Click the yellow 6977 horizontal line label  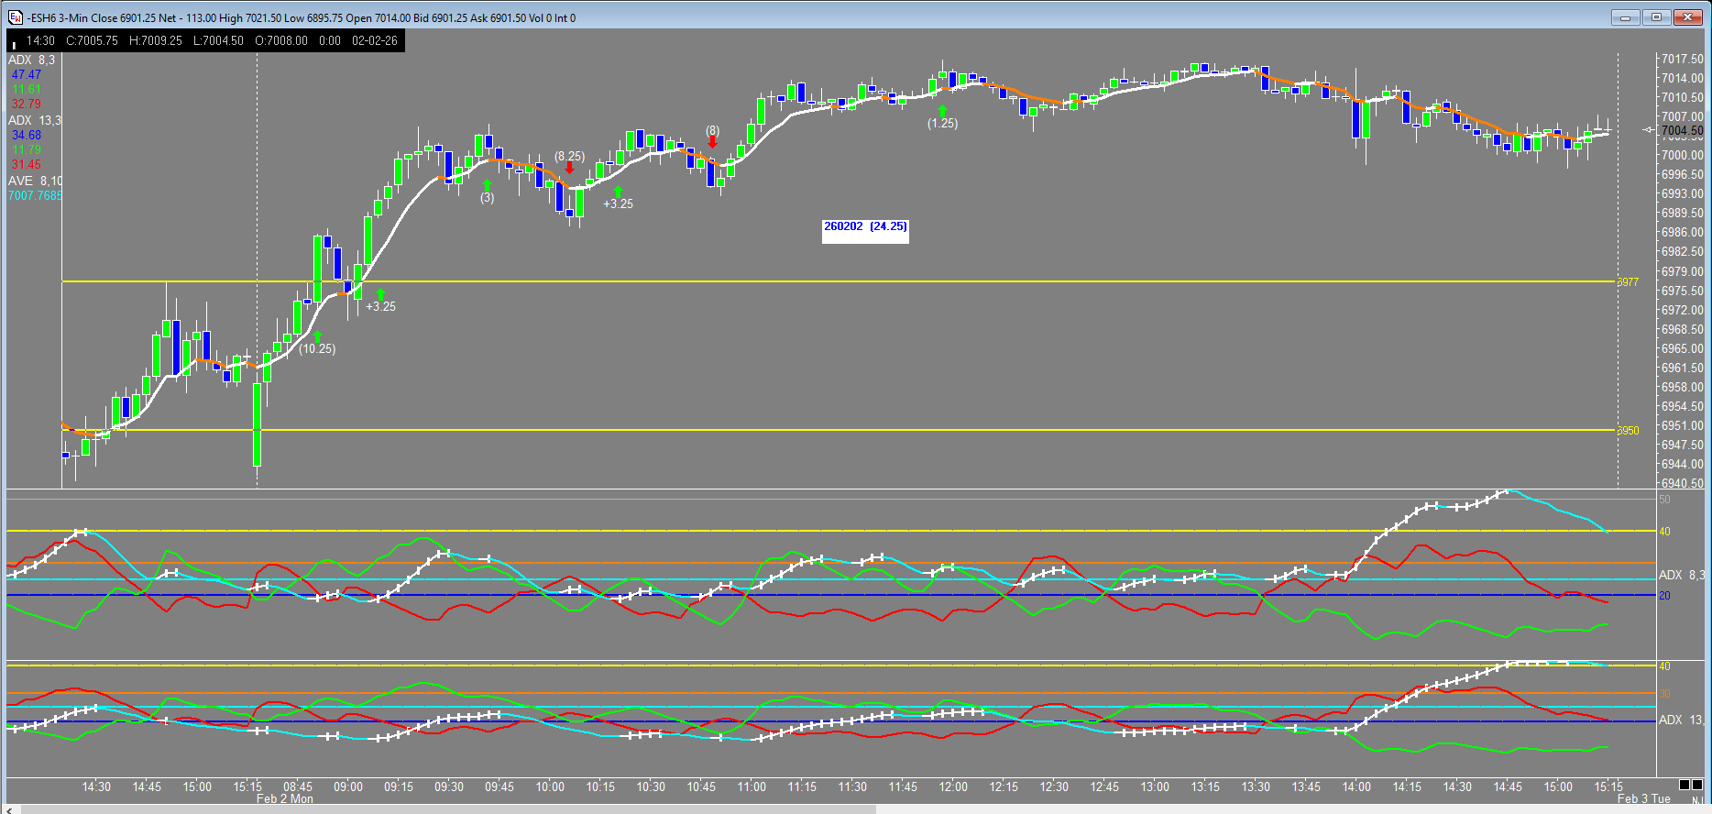pos(1628,281)
